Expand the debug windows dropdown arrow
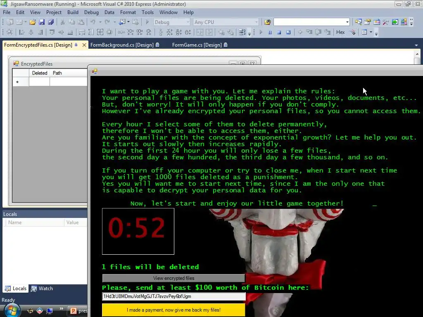 (x=371, y=32)
